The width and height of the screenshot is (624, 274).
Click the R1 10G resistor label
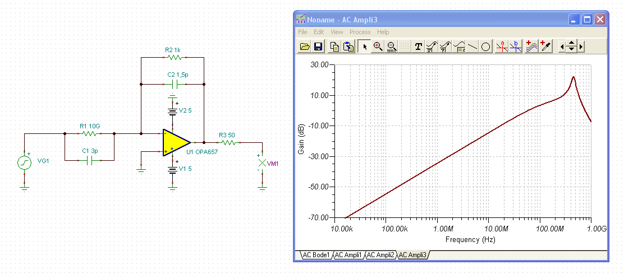(90, 126)
